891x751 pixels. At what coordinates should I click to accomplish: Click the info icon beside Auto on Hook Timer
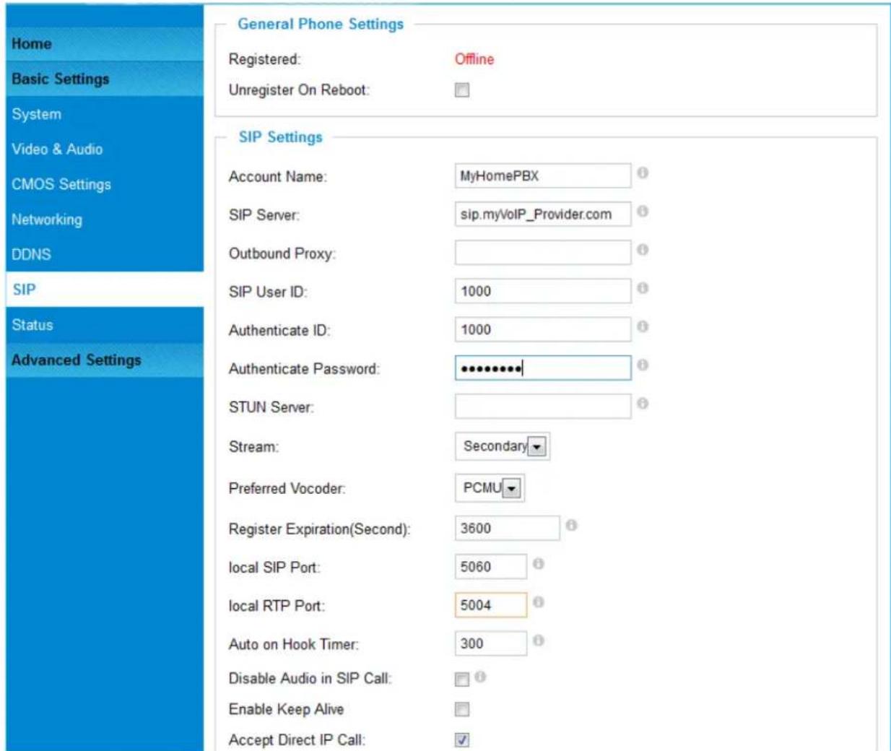pos(538,641)
